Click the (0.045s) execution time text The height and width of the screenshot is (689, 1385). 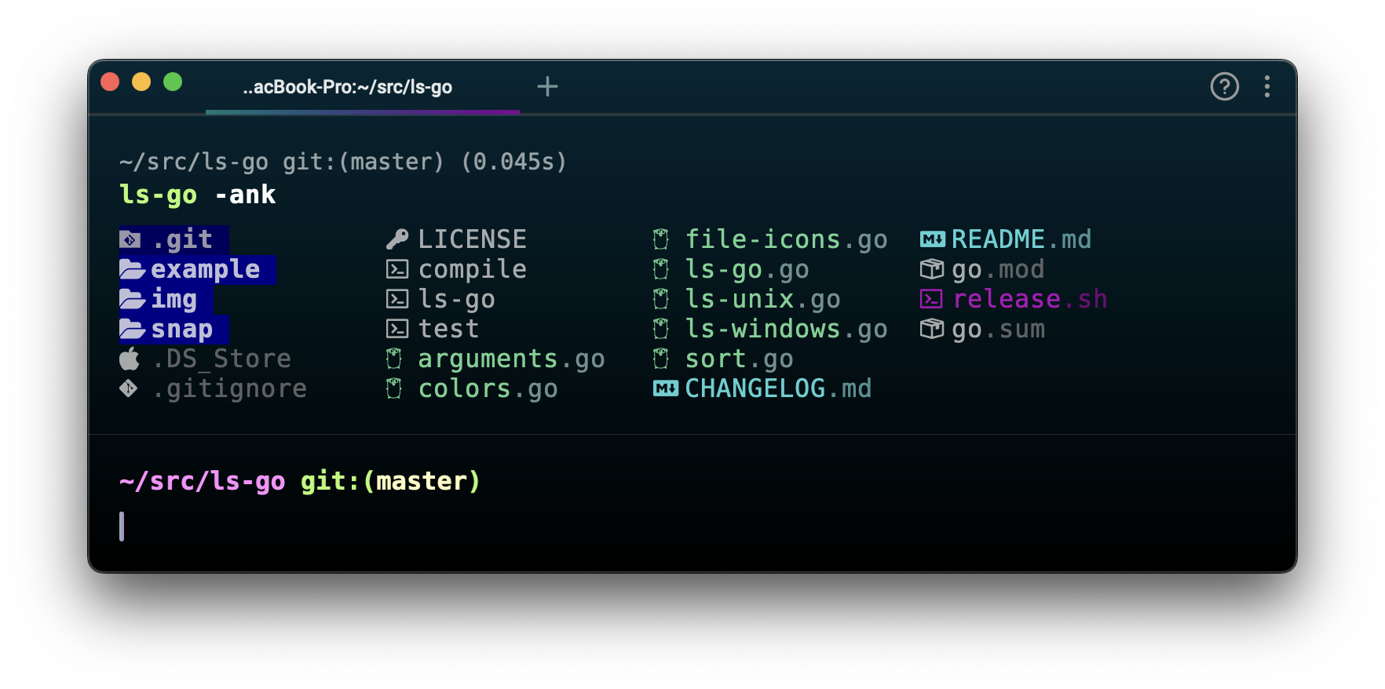513,162
